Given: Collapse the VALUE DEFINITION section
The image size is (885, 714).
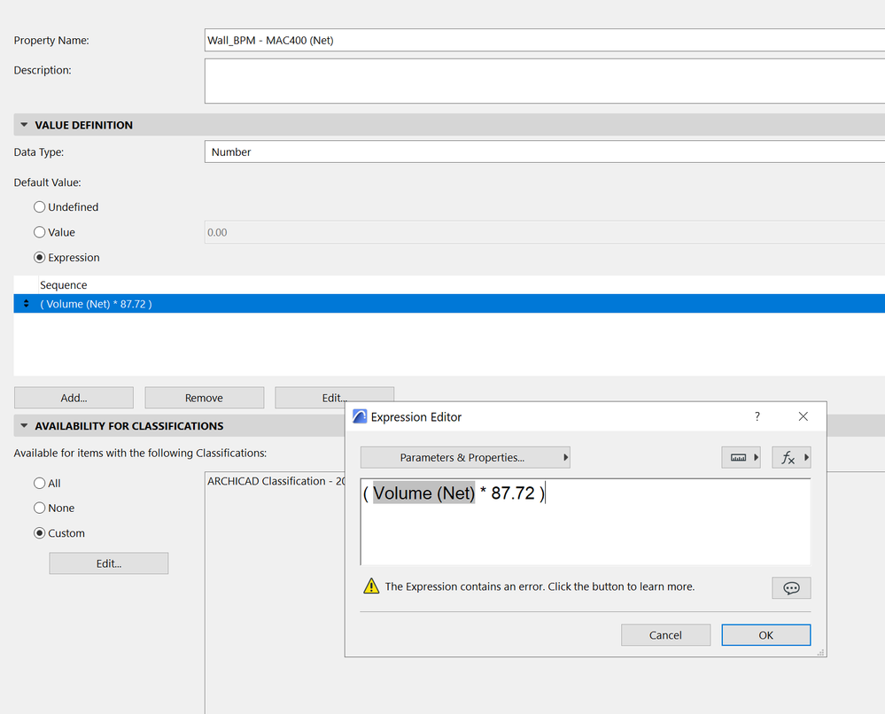Looking at the screenshot, I should (24, 125).
